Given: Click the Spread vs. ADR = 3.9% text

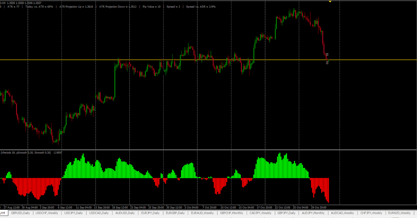Looking at the screenshot, I should [201, 7].
